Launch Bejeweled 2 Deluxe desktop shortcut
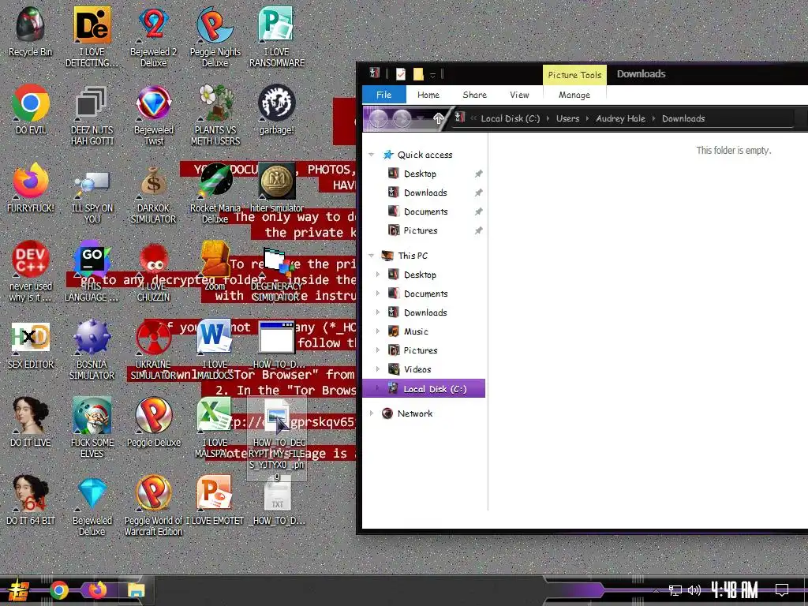The height and width of the screenshot is (606, 808). point(153,37)
